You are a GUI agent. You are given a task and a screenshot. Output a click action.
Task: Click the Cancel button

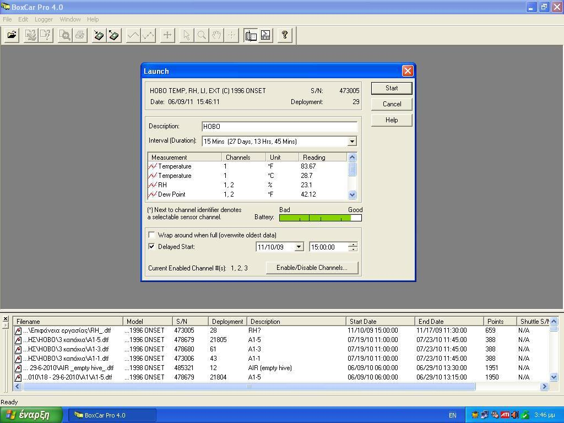(392, 104)
